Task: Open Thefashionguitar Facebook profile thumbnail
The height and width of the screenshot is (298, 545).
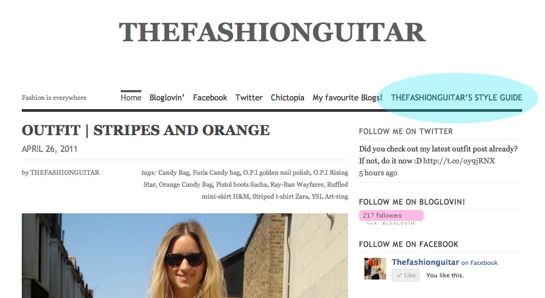Action: (375, 269)
